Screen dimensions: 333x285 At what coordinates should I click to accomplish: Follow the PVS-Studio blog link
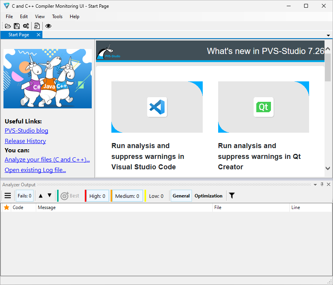(26, 131)
